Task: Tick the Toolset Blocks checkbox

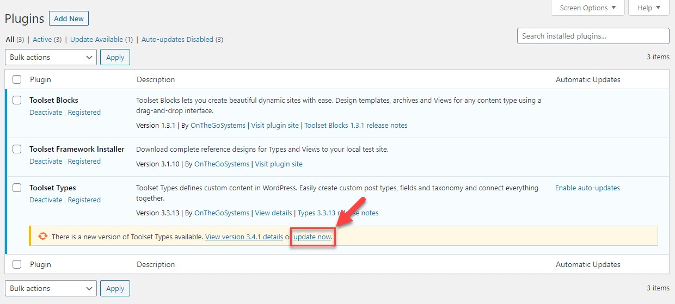Action: coord(17,100)
